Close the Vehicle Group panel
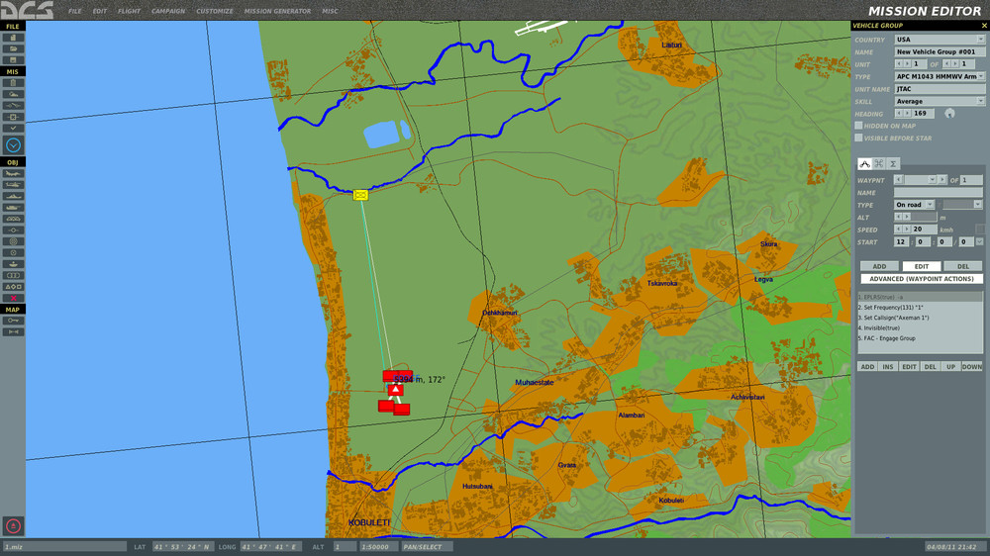Viewport: 990px width, 556px height. click(984, 26)
